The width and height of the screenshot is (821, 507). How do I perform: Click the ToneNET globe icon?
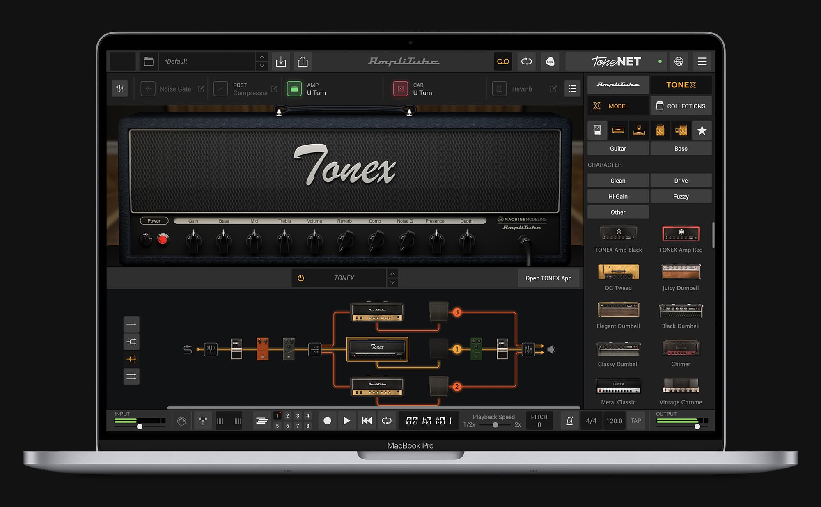coord(679,62)
